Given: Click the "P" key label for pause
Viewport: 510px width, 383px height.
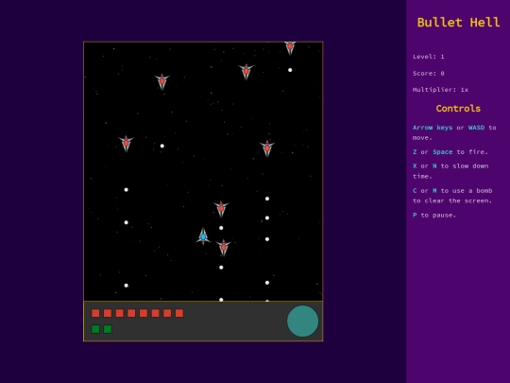Looking at the screenshot, I should [415, 215].
